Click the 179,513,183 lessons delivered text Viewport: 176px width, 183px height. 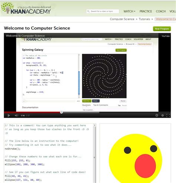pos(34,7)
